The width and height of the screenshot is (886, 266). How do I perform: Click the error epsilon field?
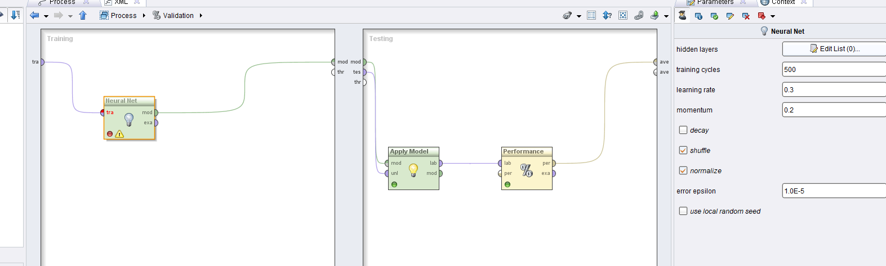click(834, 191)
